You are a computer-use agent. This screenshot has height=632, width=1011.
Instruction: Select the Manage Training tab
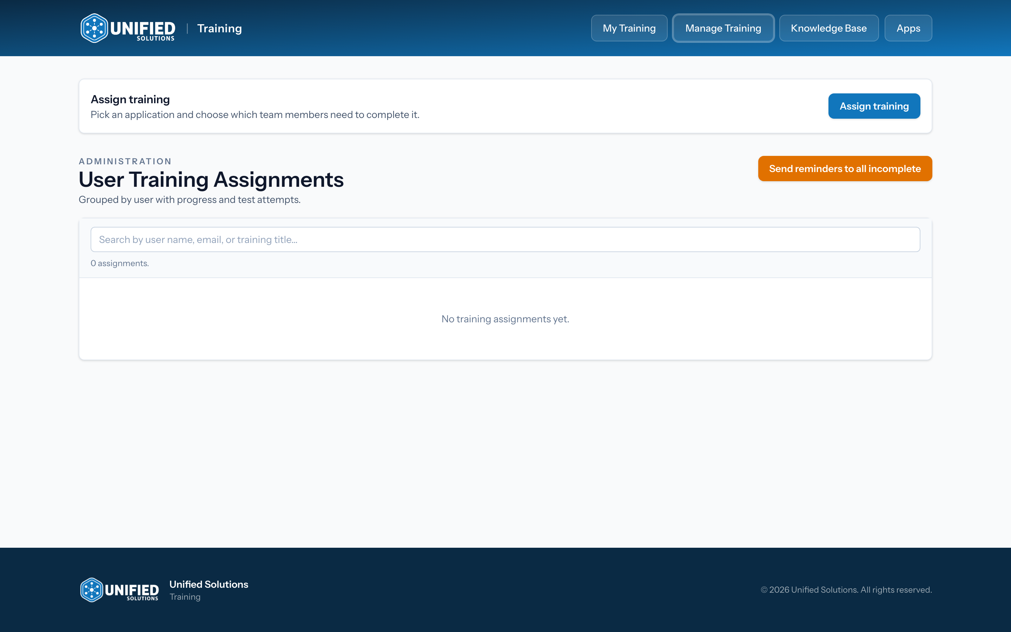723,28
